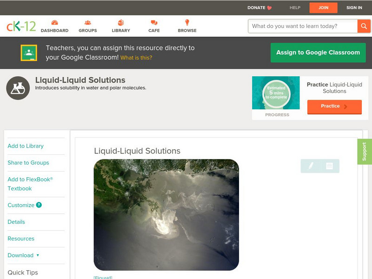Click the 'What do you want to learn' search field
This screenshot has width=372, height=279.
coord(303,26)
